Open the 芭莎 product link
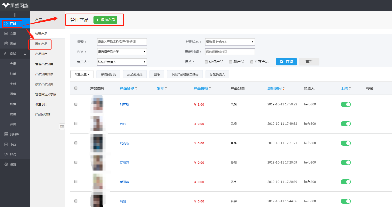Viewport: 392px width, 207px height. click(123, 123)
